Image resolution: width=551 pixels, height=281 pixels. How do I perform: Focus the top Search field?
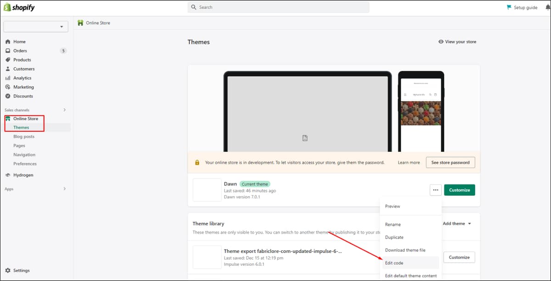click(278, 7)
